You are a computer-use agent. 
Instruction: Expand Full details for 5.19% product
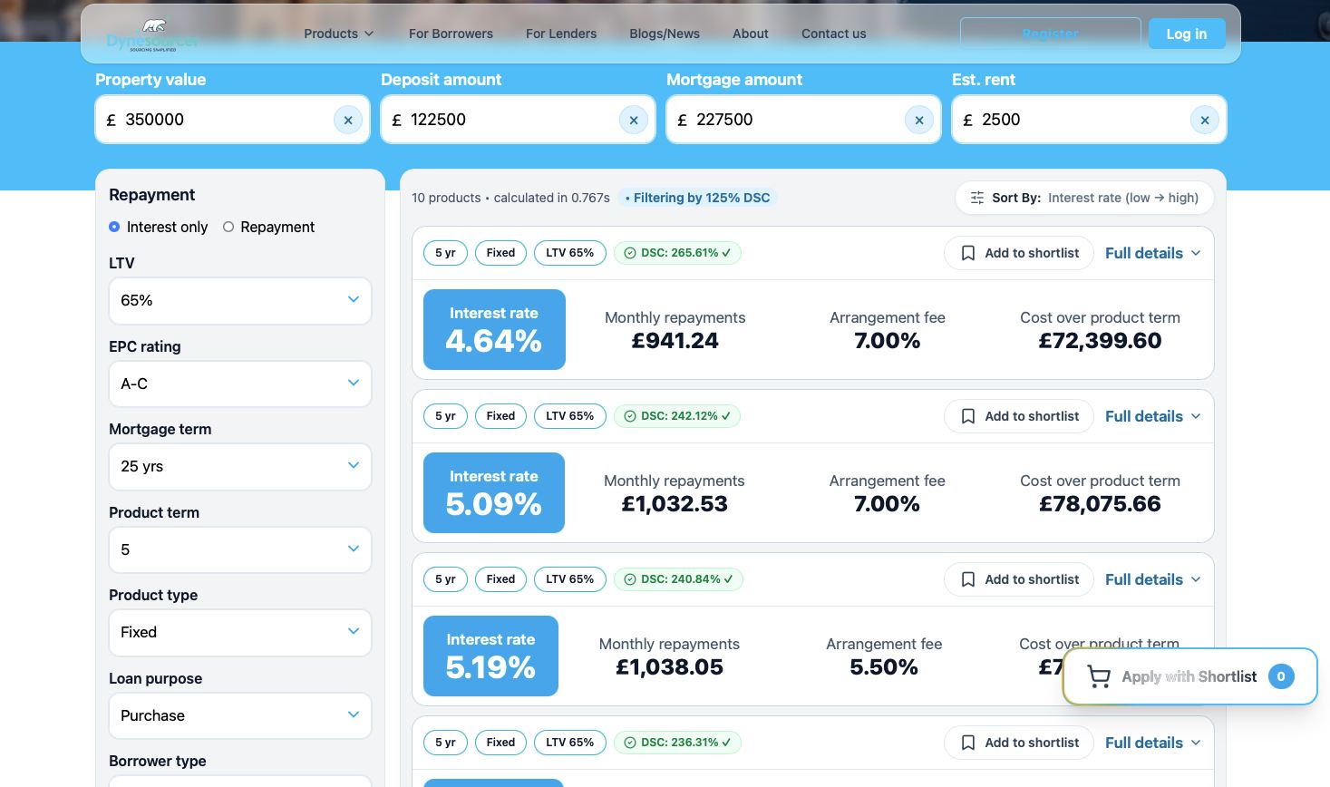click(x=1153, y=579)
